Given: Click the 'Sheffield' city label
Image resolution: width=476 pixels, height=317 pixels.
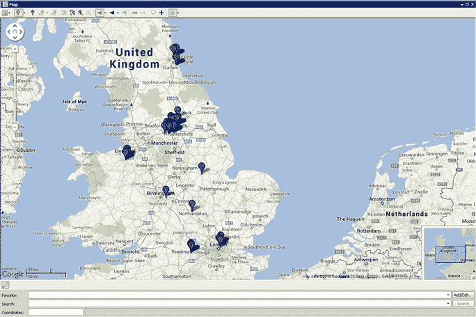Looking at the screenshot, I should [x=174, y=153].
